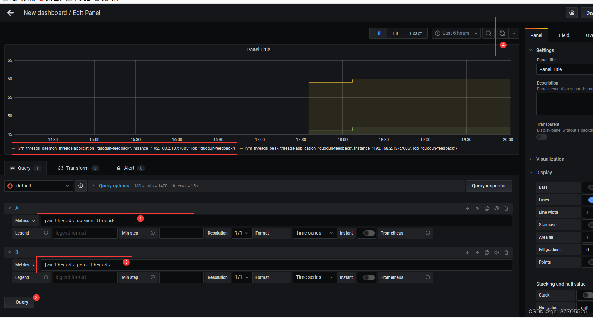The height and width of the screenshot is (318, 593).
Task: Open the Query inspector
Action: tap(489, 186)
